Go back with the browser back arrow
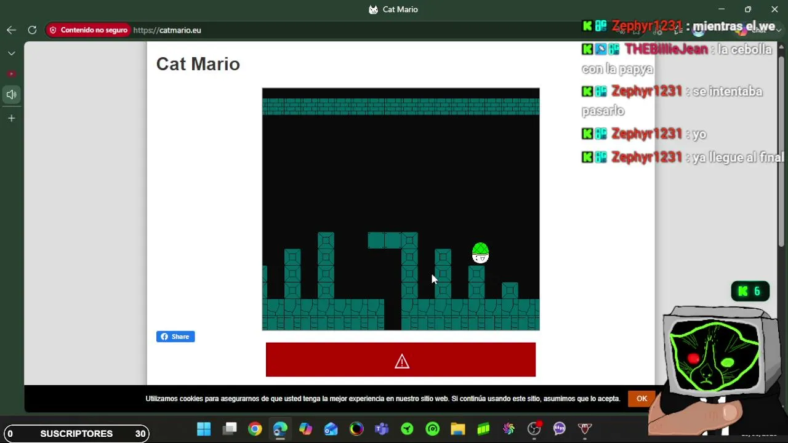The height and width of the screenshot is (443, 788). [x=11, y=30]
